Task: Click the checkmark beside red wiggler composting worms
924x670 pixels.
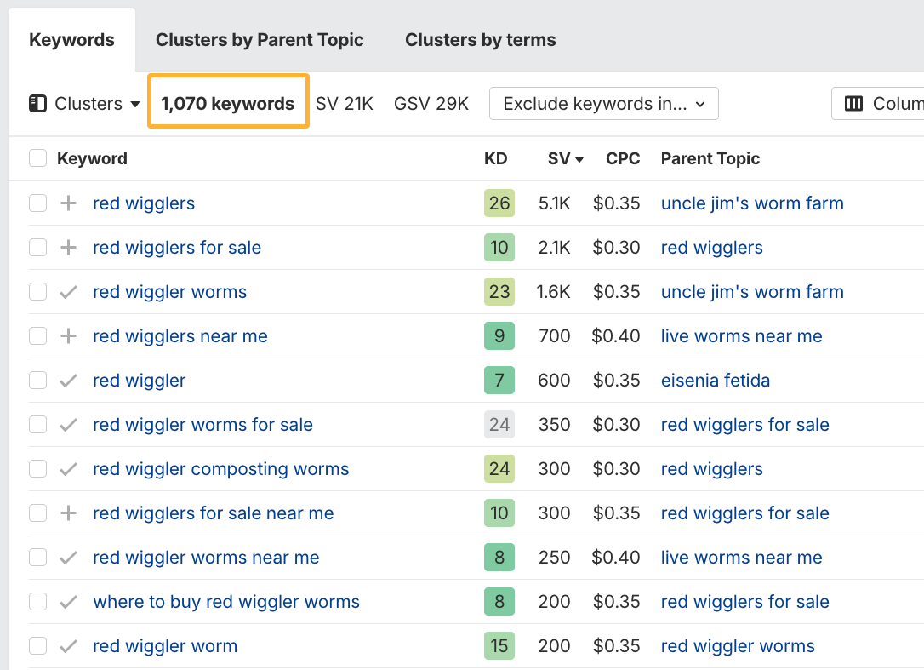Action: point(69,468)
